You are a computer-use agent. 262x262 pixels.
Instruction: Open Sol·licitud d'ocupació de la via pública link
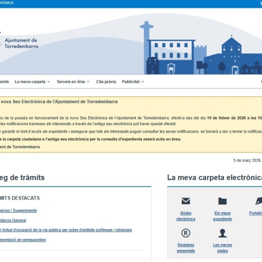[66, 230]
